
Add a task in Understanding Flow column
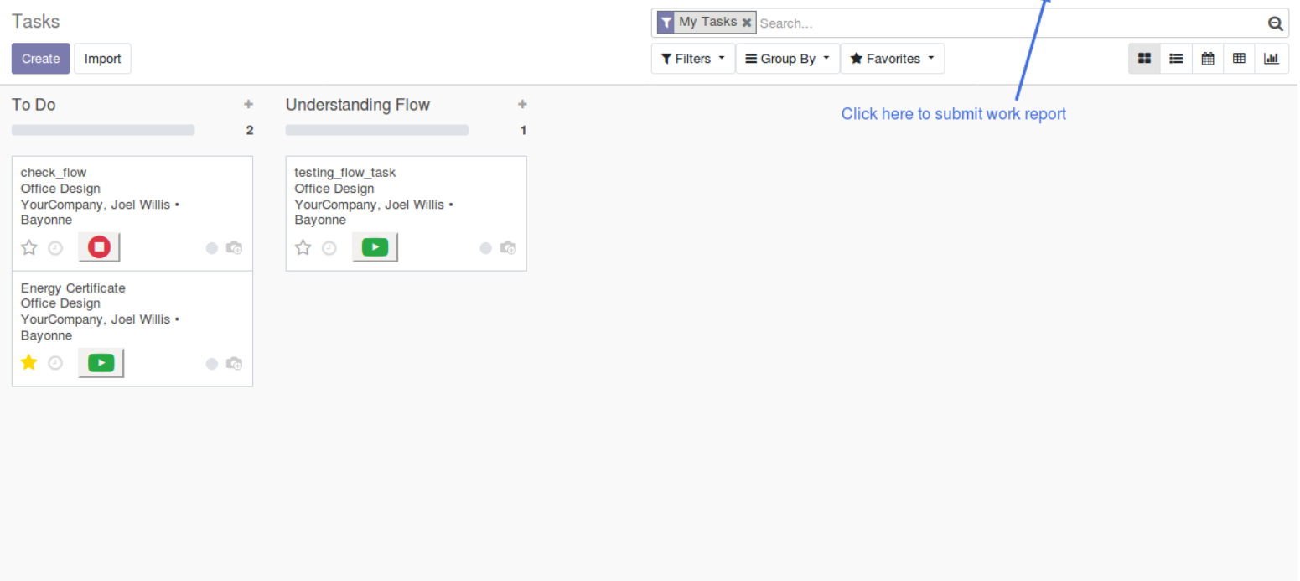tap(522, 104)
